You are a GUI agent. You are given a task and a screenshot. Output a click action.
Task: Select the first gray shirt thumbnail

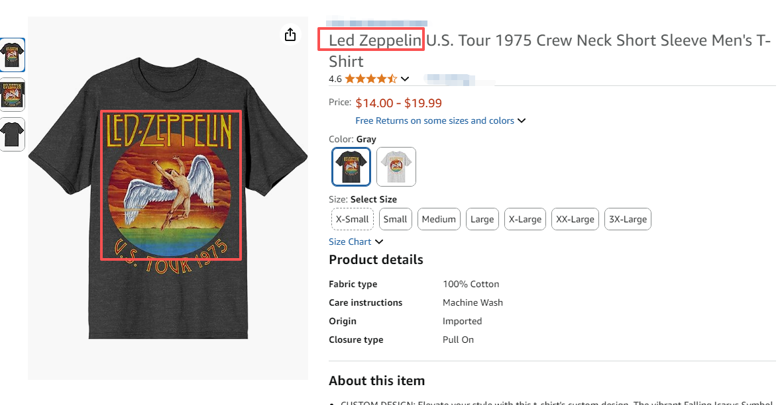coord(13,55)
